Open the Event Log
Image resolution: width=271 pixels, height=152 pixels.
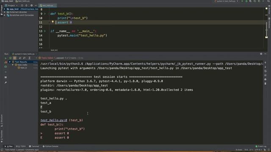tap(261, 147)
